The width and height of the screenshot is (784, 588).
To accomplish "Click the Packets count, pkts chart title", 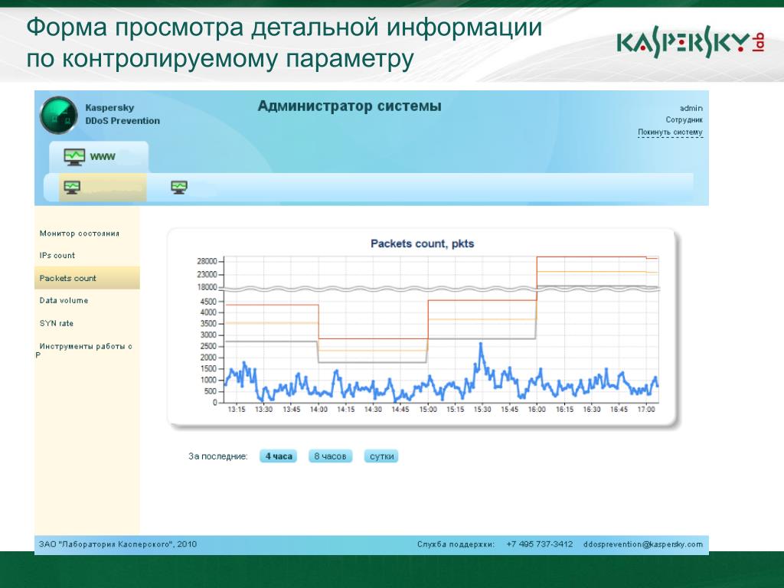I will click(422, 243).
